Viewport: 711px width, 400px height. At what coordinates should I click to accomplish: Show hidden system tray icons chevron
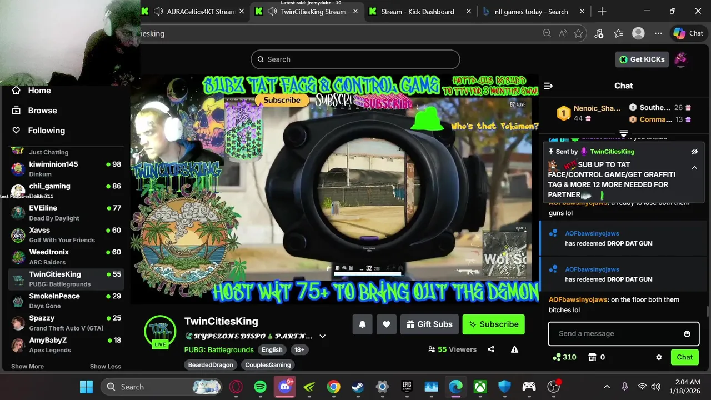[x=607, y=387]
